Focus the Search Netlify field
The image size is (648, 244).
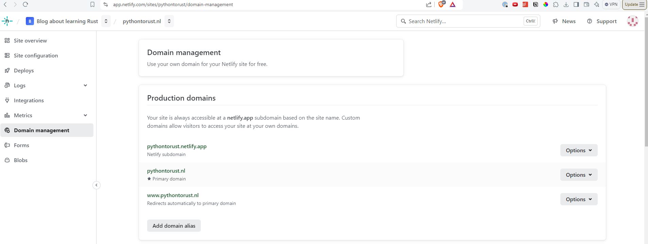pyautogui.click(x=468, y=21)
